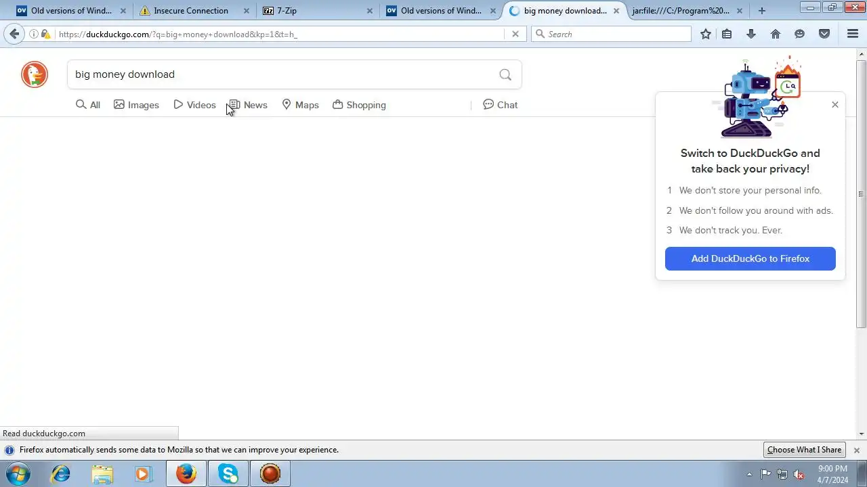Open Skype from the taskbar
This screenshot has width=867, height=487.
228,474
